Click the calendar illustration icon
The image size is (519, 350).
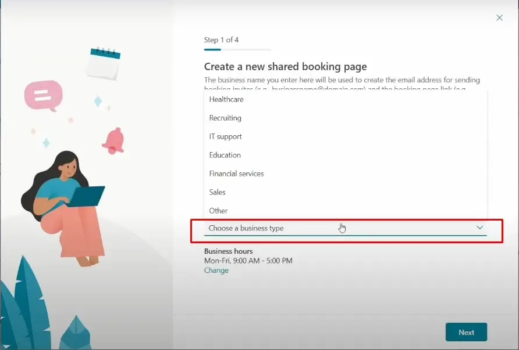click(103, 64)
